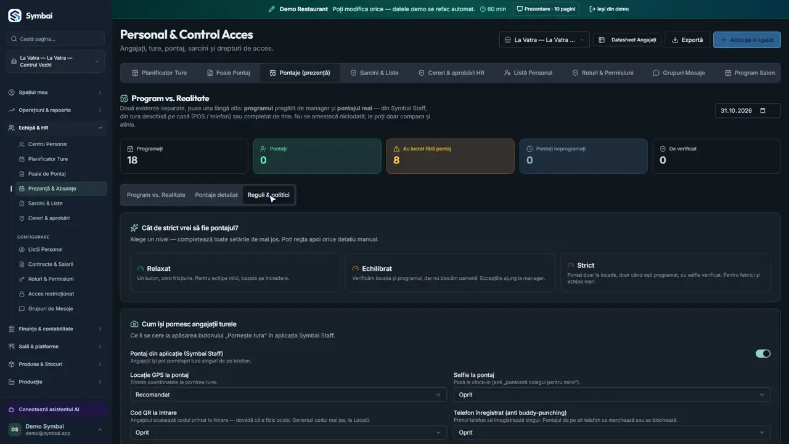Switch to Pontaje detaliat sub-tab
Image resolution: width=789 pixels, height=444 pixels.
[x=216, y=195]
